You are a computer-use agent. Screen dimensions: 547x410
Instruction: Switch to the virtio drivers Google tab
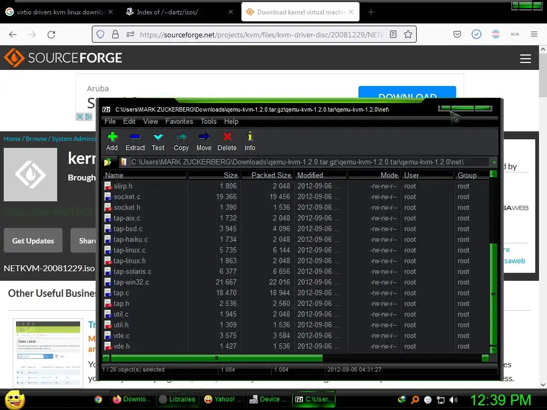pos(60,12)
